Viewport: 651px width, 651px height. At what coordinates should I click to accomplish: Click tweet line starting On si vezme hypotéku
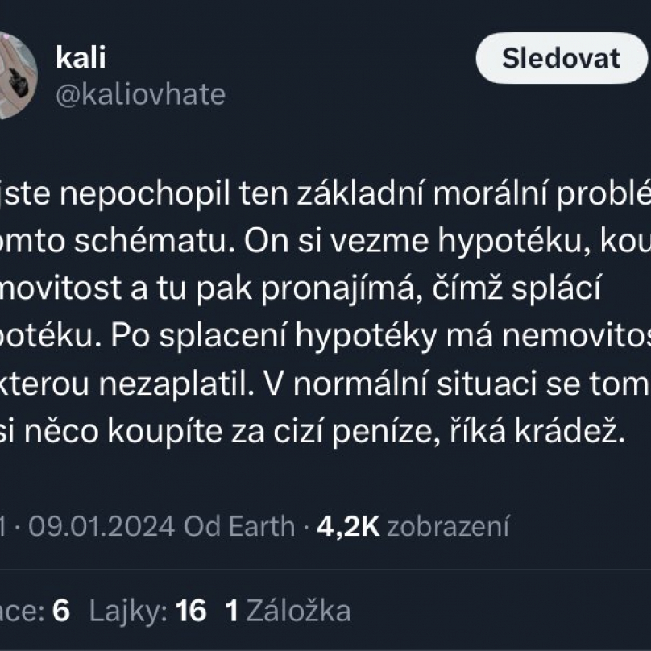pyautogui.click(x=325, y=241)
